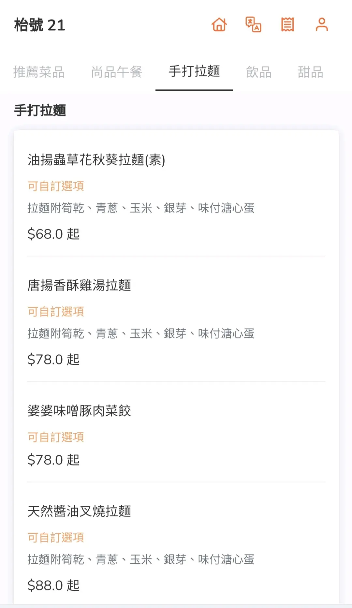Select 婆婆味噌豚肉菜餃 dish

coord(79,411)
